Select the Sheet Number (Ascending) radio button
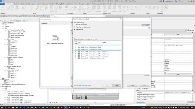The width and height of the screenshot is (195, 109). coord(75,27)
